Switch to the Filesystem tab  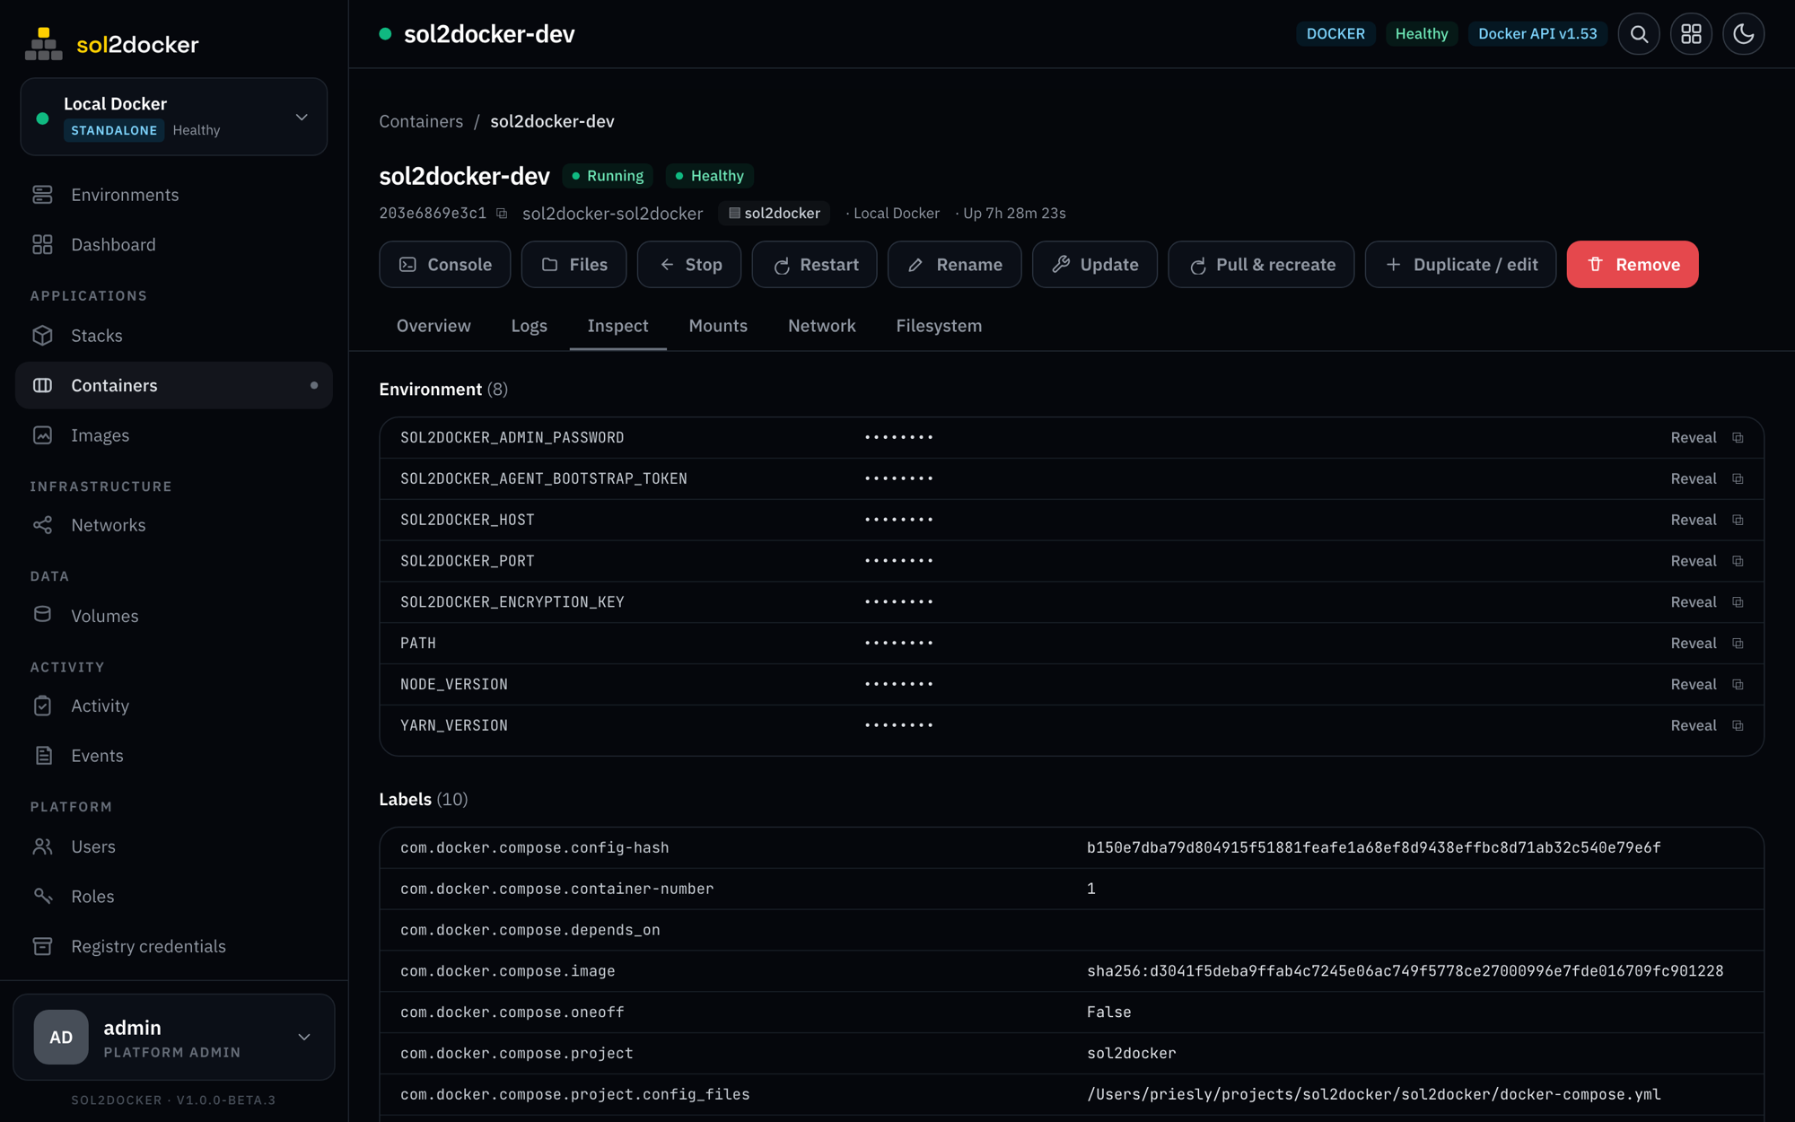point(939,326)
